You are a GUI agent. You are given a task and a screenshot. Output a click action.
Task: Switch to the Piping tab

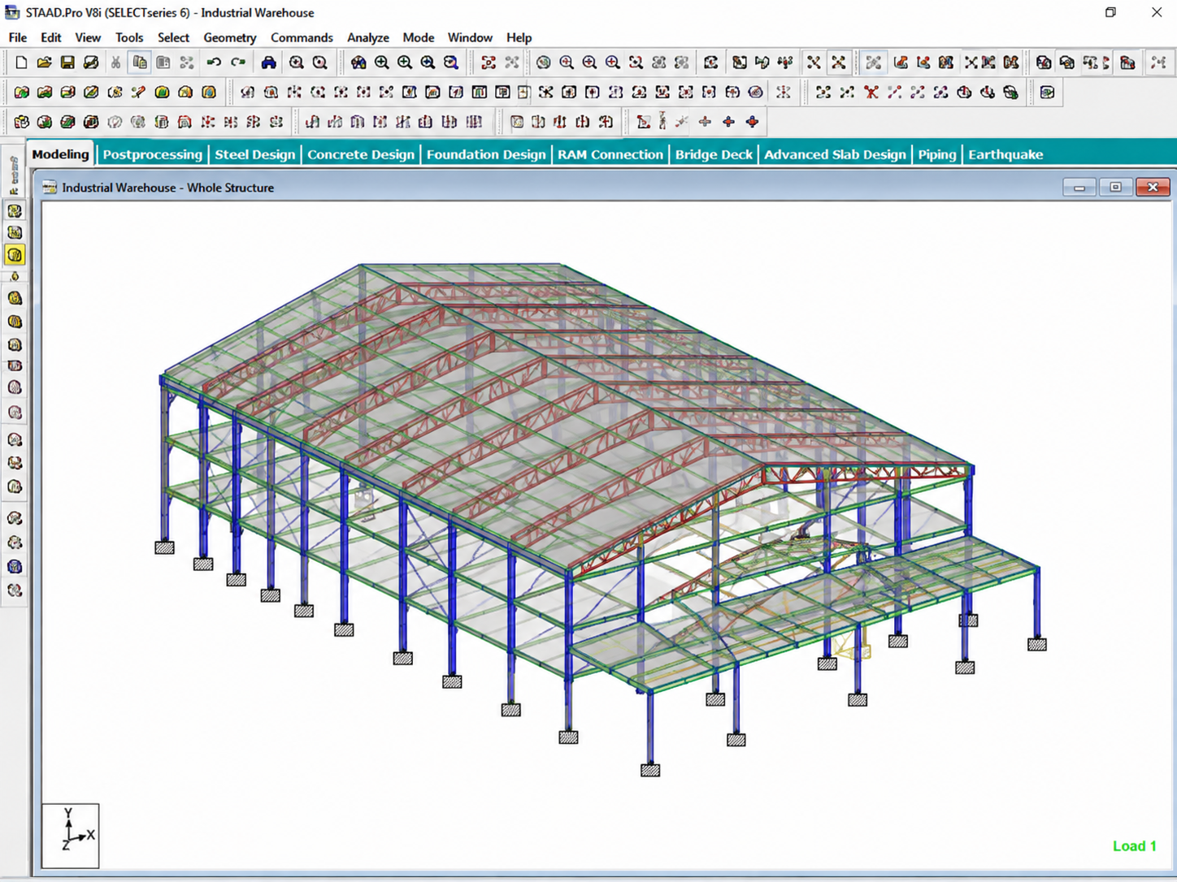(x=937, y=154)
